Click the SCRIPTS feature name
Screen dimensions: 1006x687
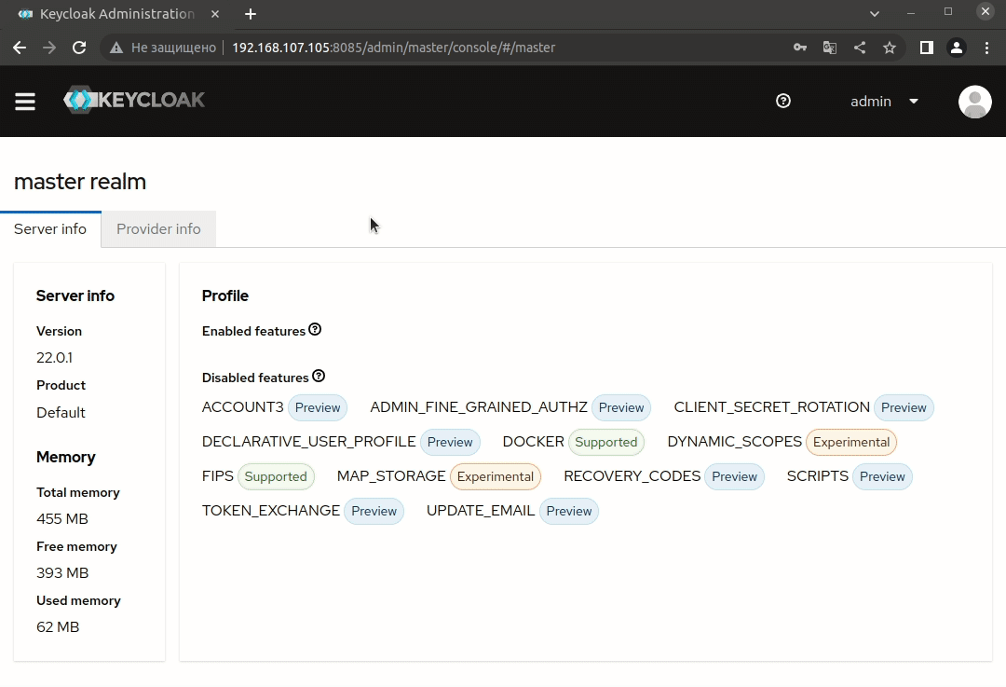pos(818,476)
